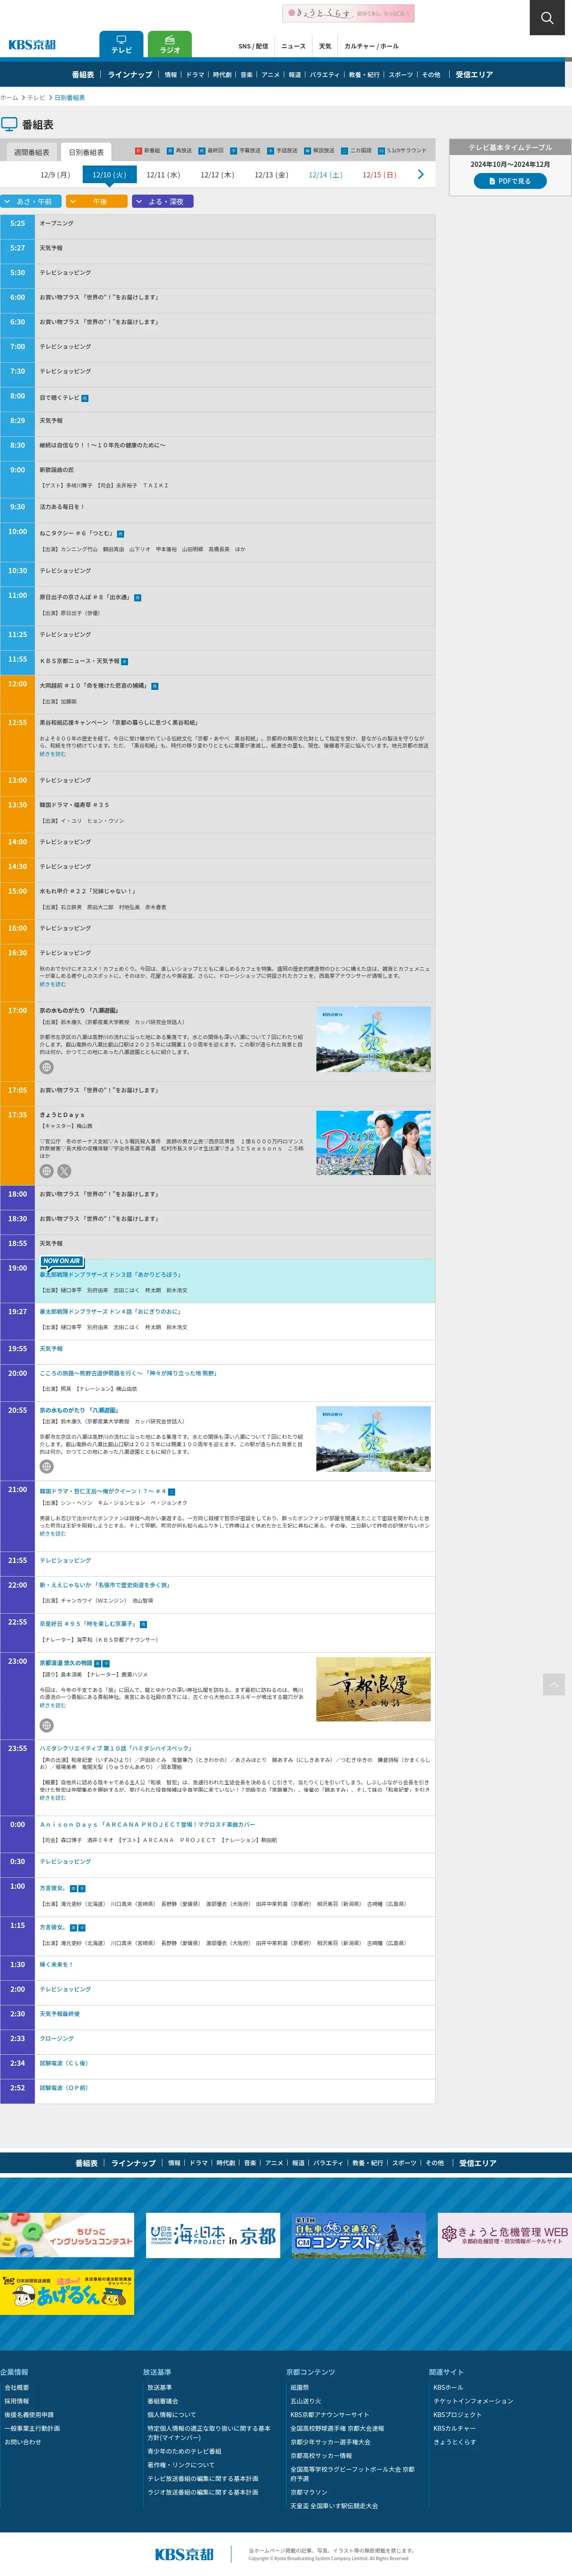Click the 20:55 京の水ものがたり thumbnail

click(x=373, y=1439)
